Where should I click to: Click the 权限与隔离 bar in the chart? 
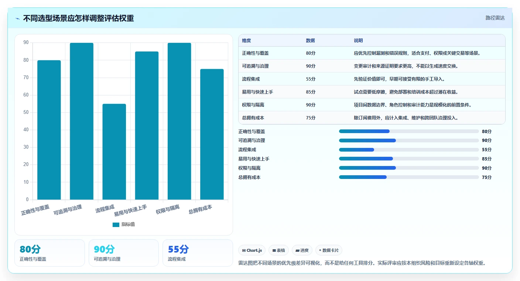click(179, 121)
